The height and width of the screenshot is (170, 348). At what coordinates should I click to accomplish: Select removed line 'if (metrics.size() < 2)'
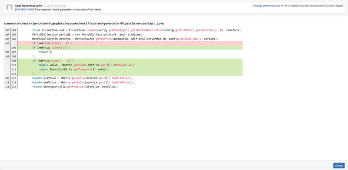point(130,43)
